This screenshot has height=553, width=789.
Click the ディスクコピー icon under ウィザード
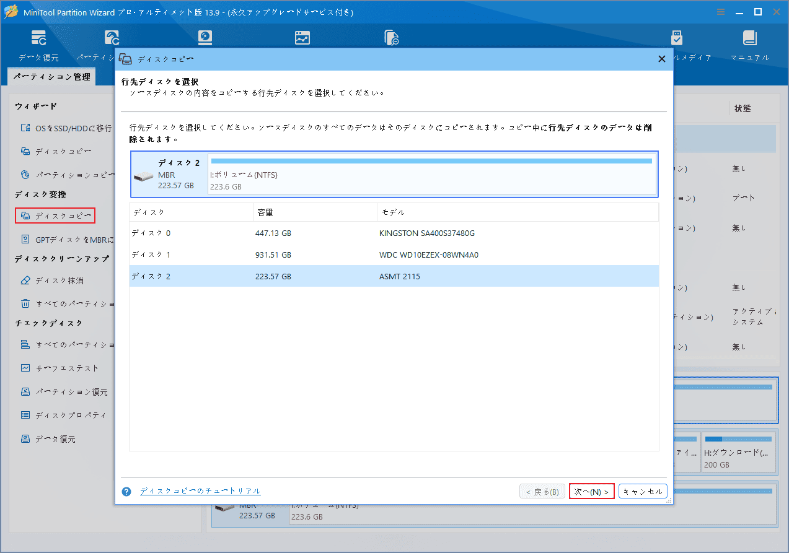coord(25,151)
